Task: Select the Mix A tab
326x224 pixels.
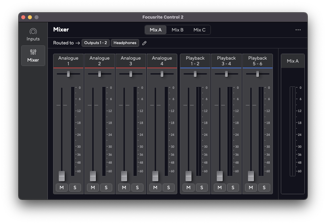Action: (x=156, y=30)
